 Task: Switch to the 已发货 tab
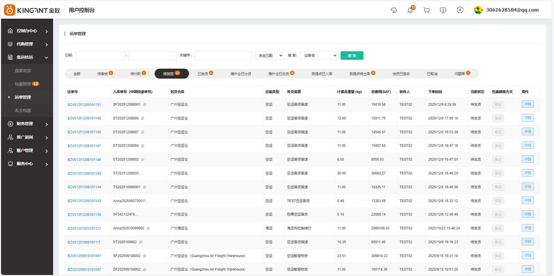(x=205, y=74)
